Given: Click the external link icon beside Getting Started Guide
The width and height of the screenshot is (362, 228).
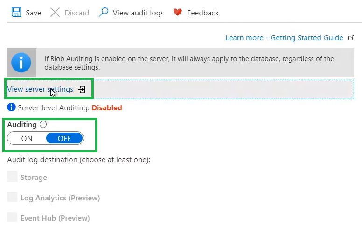Looking at the screenshot, I should point(351,38).
